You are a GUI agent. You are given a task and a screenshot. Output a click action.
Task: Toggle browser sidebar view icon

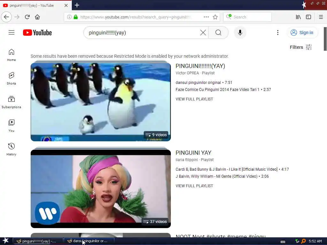[308, 17]
